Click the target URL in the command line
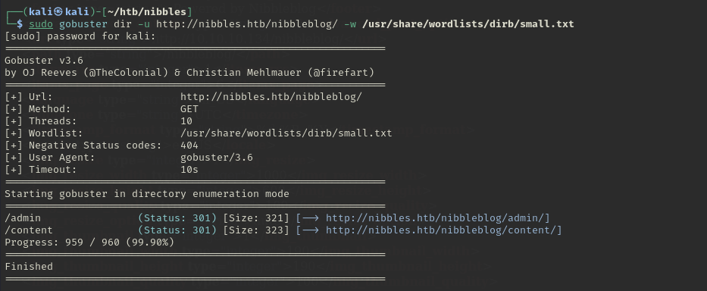 click(247, 24)
